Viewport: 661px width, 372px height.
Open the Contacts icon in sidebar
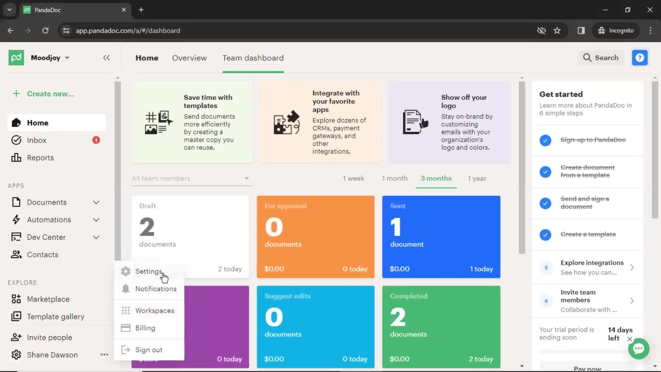(16, 254)
